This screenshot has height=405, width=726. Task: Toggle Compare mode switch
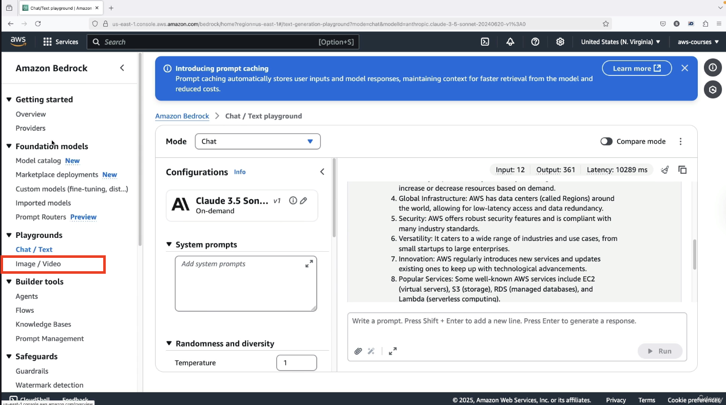click(x=606, y=141)
